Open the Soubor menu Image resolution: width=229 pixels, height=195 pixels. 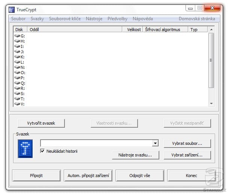(x=18, y=19)
